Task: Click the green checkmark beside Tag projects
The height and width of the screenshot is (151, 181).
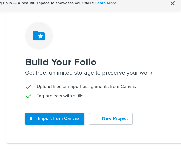Action: 29,96
